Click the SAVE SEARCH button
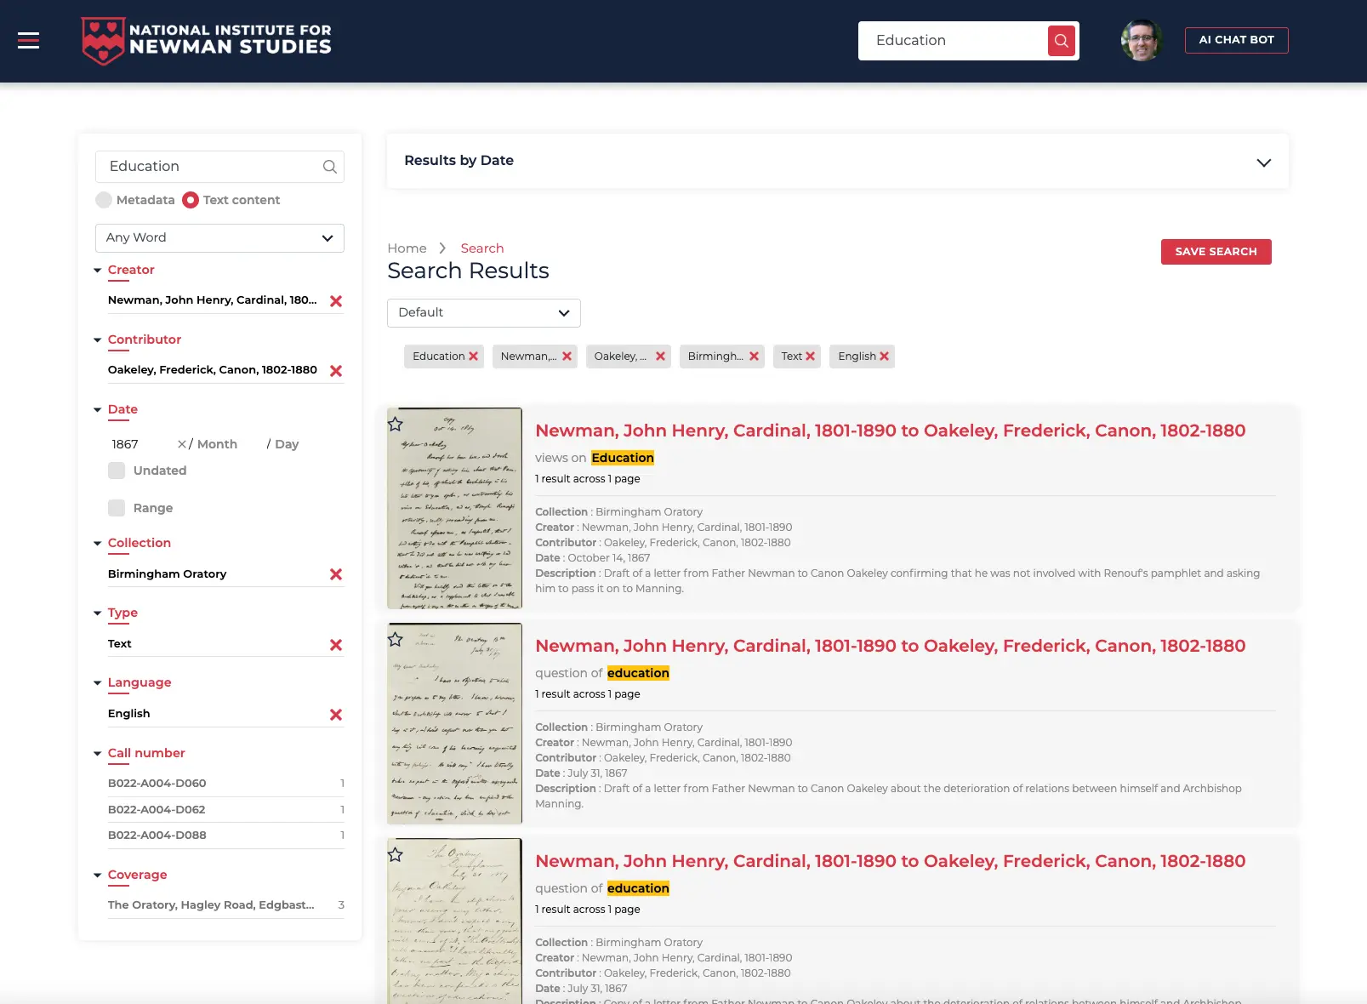This screenshot has height=1004, width=1367. coord(1216,251)
